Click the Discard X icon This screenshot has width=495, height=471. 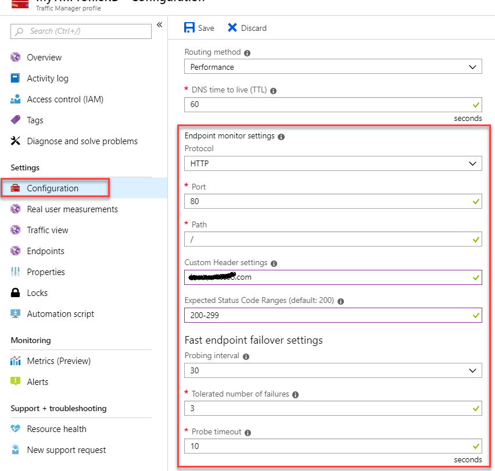point(232,28)
